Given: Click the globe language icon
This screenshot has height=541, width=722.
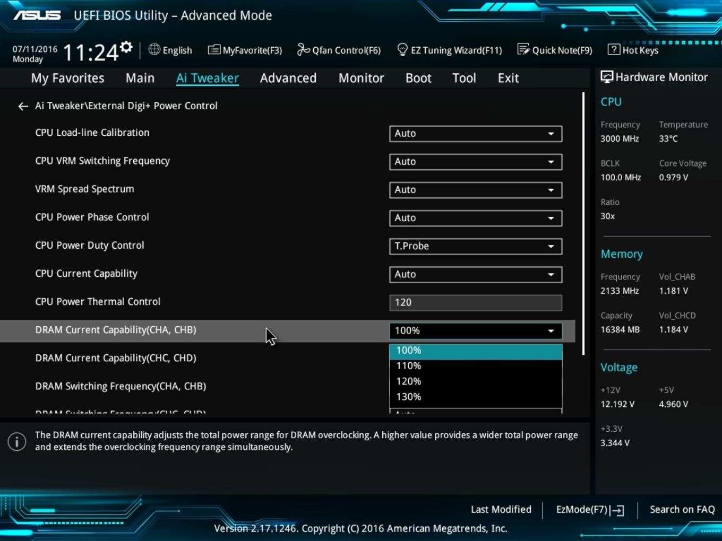Looking at the screenshot, I should point(154,49).
